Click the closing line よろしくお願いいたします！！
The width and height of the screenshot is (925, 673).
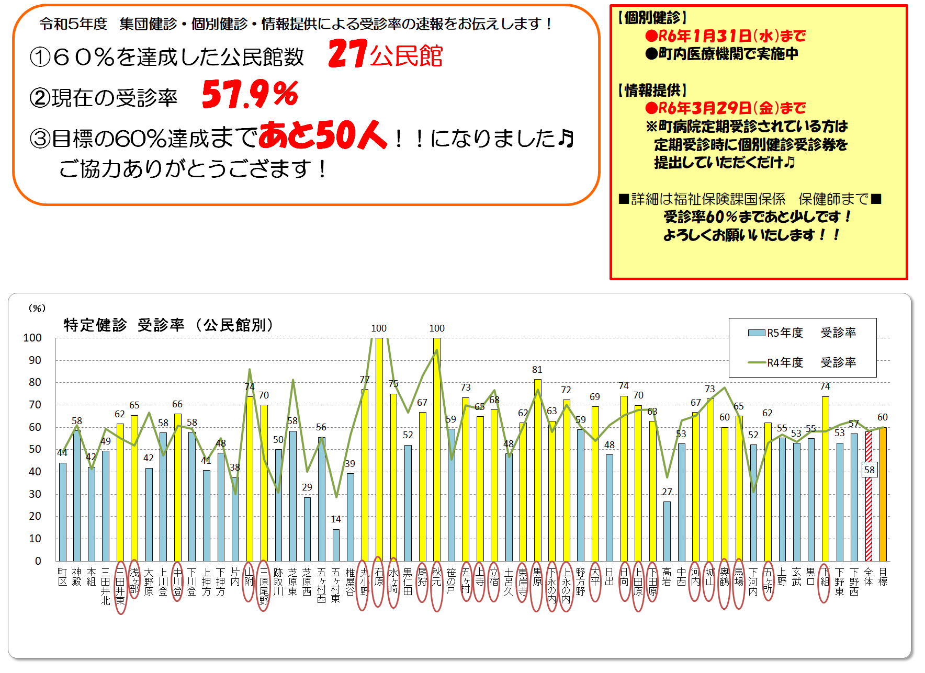752,235
